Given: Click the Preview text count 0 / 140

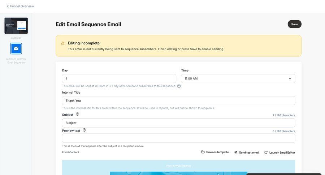Looking at the screenshot, I should (x=284, y=131).
